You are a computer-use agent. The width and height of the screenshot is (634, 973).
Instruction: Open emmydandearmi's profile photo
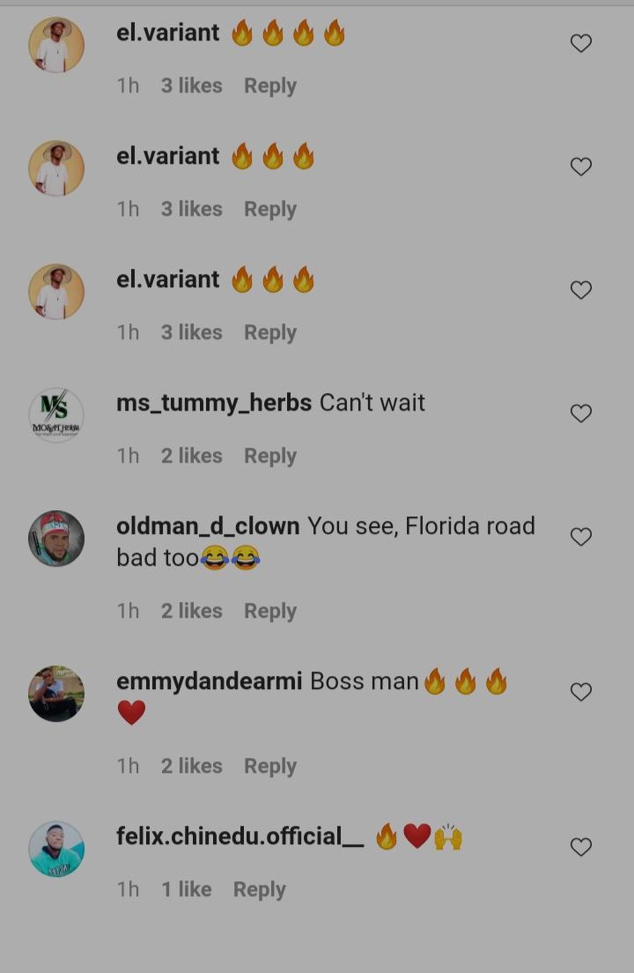pyautogui.click(x=56, y=693)
